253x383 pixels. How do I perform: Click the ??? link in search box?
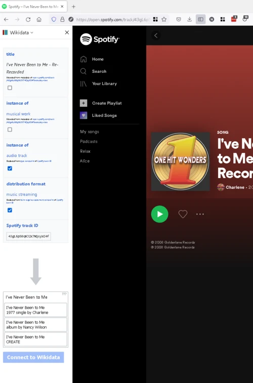pos(64,294)
